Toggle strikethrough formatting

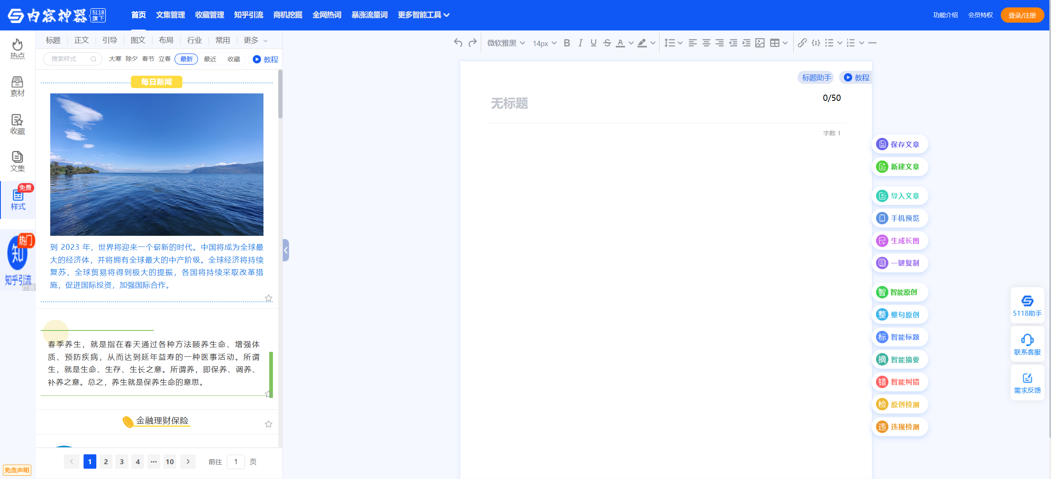coord(607,43)
